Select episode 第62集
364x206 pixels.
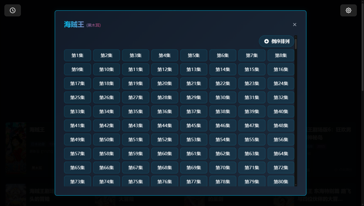[223, 153]
